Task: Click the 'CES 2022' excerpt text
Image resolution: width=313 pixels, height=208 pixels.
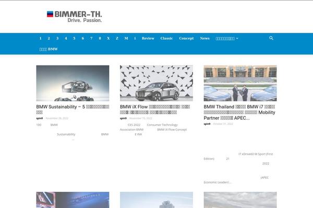Action: click(x=134, y=125)
